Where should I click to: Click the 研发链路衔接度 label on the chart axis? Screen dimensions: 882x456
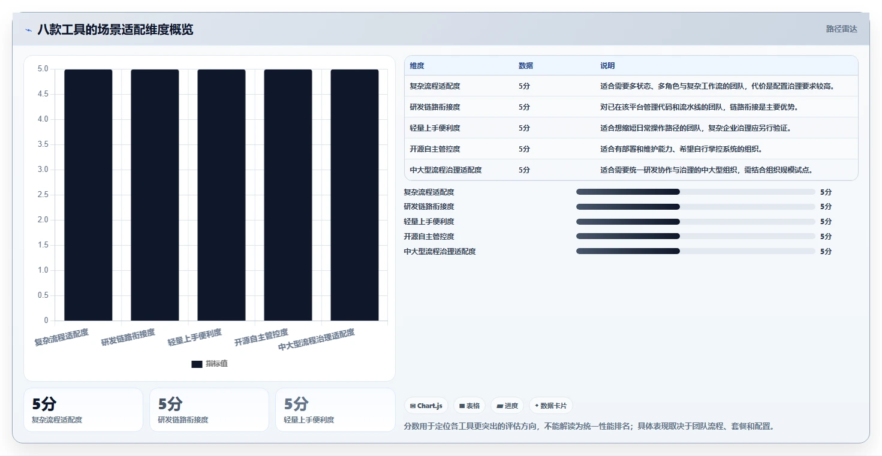pos(128,337)
